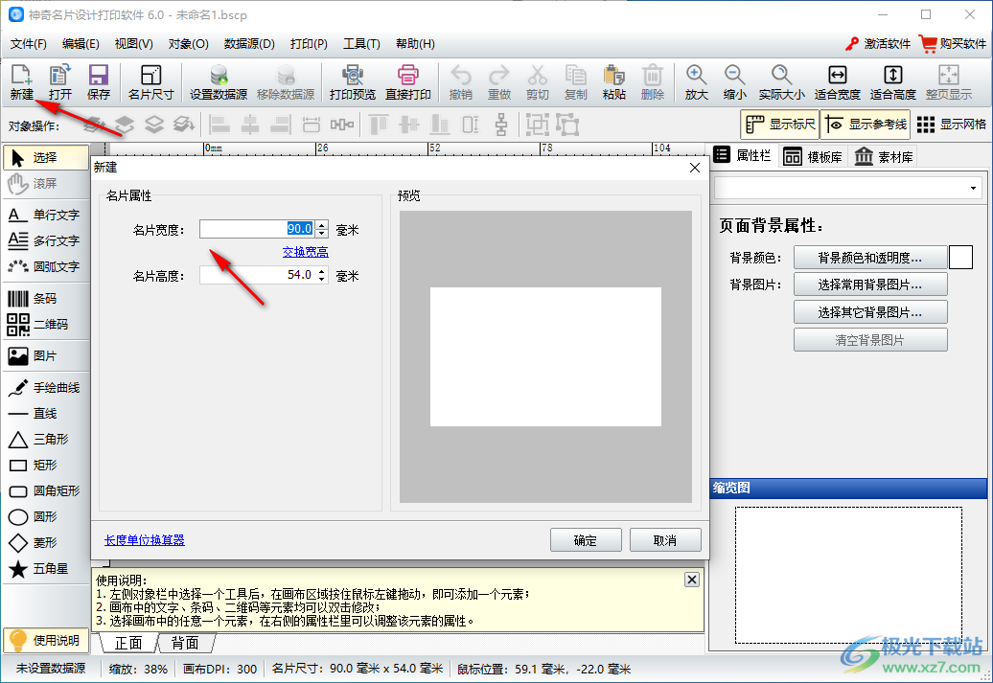Viewport: 993px width, 683px height.
Task: Open the 工具(T) menu
Action: [361, 44]
